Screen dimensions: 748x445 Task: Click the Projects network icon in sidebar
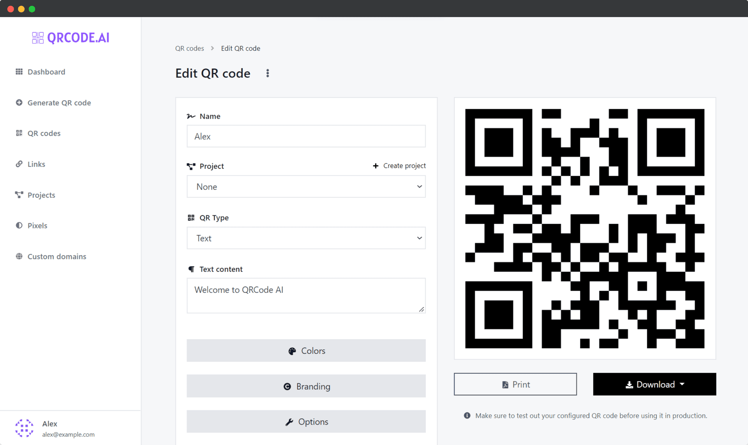coord(19,195)
